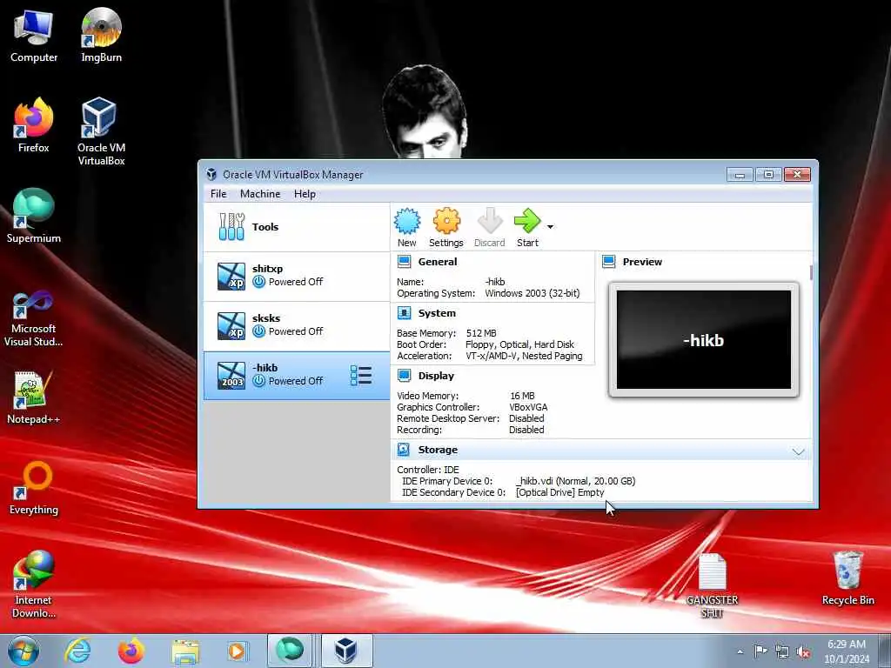
Task: Click the Floppy, Optical, Hard Disk boot order
Action: click(519, 344)
